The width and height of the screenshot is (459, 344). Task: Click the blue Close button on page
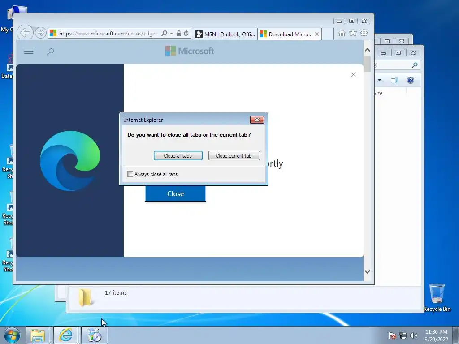click(x=175, y=193)
